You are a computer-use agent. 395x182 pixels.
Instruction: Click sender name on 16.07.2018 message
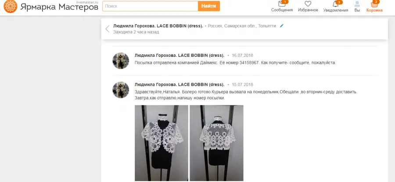pyautogui.click(x=180, y=56)
